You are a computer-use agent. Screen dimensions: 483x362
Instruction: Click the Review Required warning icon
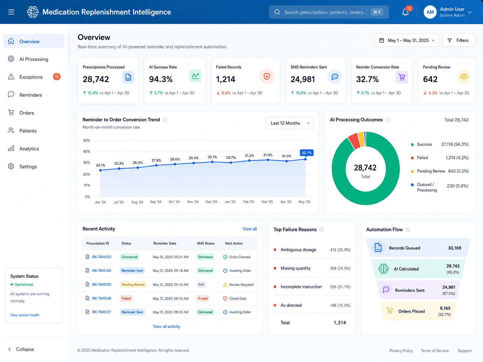point(225,285)
